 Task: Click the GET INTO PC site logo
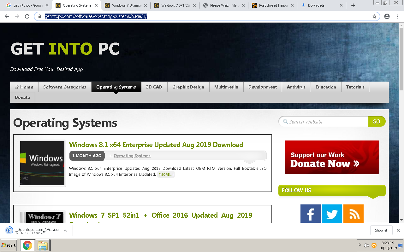click(x=65, y=49)
